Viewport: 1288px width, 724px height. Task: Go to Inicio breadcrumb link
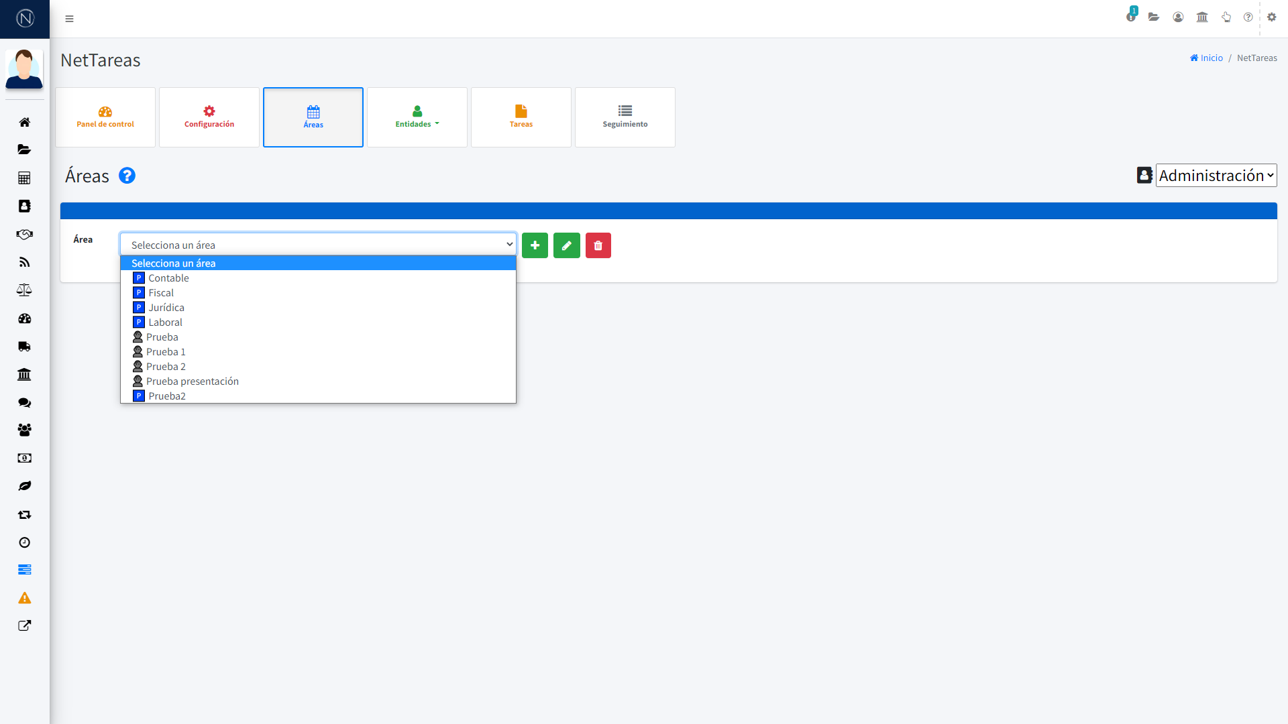coord(1207,58)
